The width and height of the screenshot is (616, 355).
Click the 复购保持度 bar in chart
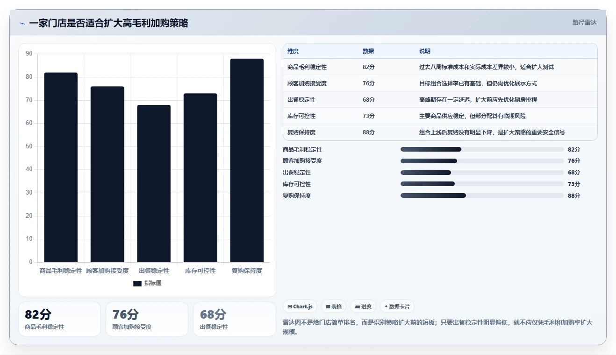(x=247, y=160)
